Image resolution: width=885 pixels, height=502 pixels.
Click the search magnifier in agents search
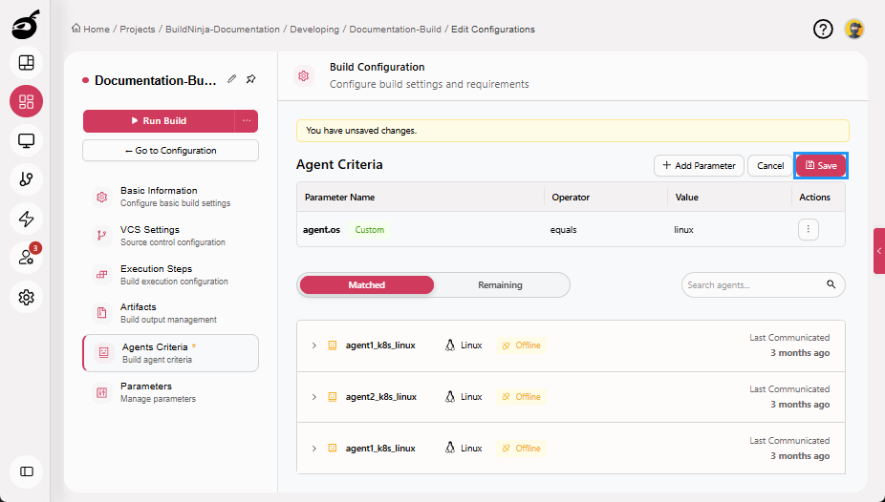point(831,284)
